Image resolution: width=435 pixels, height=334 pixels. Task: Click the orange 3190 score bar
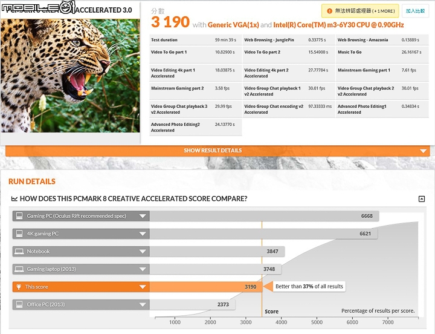click(x=206, y=287)
